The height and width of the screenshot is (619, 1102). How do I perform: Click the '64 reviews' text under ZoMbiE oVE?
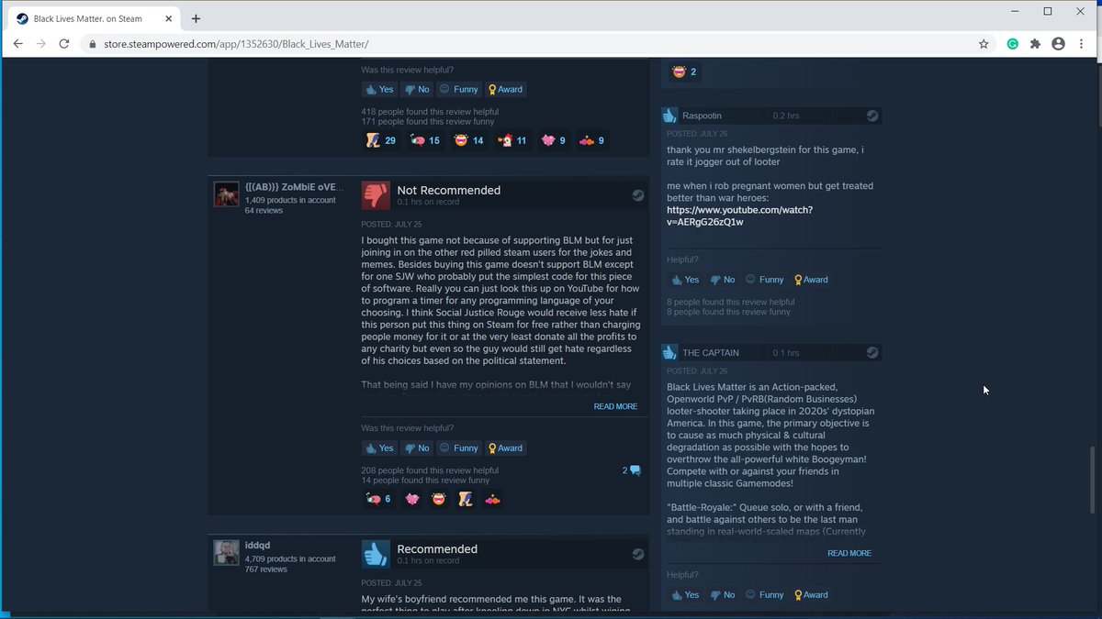[264, 211]
